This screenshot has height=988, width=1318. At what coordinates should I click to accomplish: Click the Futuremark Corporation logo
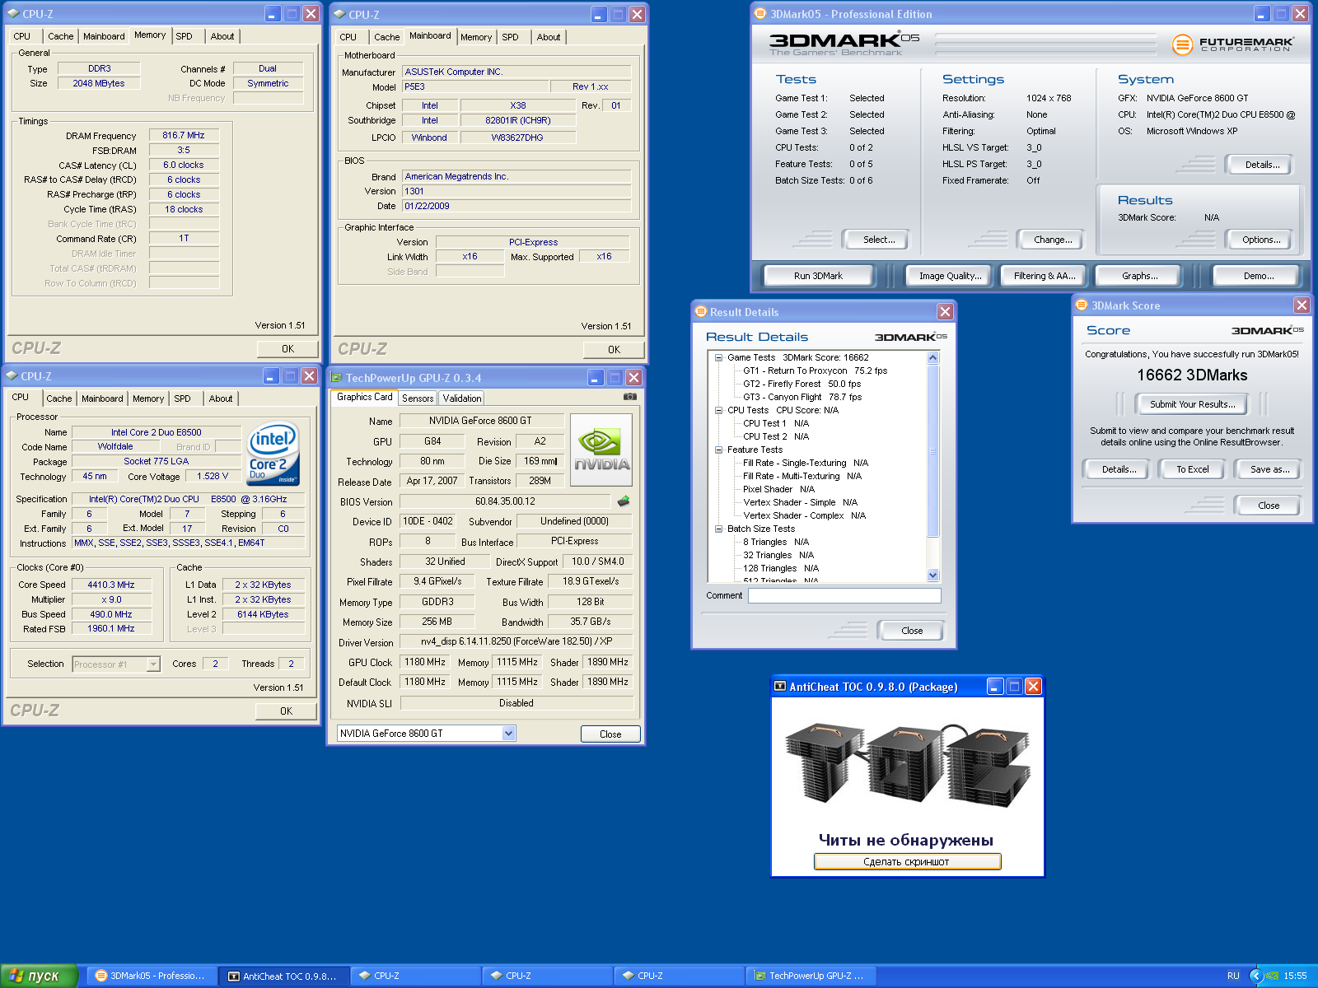click(x=1232, y=44)
